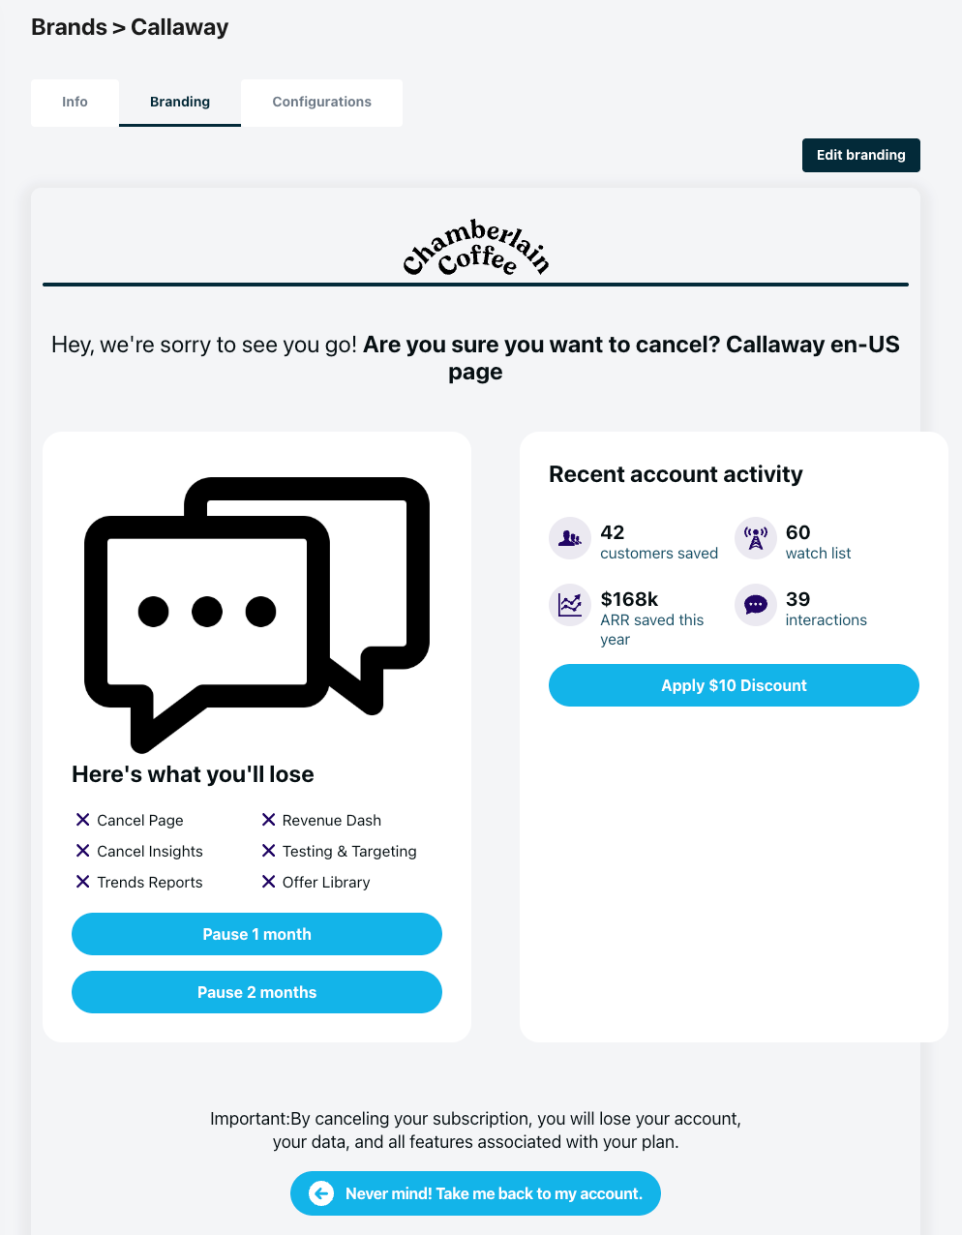Click the X icon beside Revenue Dash
Image resolution: width=962 pixels, height=1235 pixels.
tap(269, 820)
